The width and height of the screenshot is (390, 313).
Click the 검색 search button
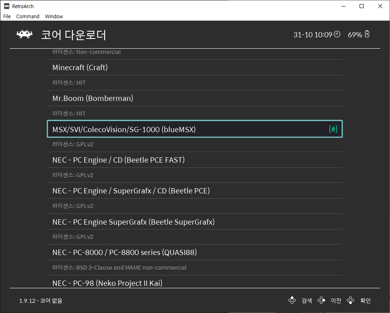306,300
